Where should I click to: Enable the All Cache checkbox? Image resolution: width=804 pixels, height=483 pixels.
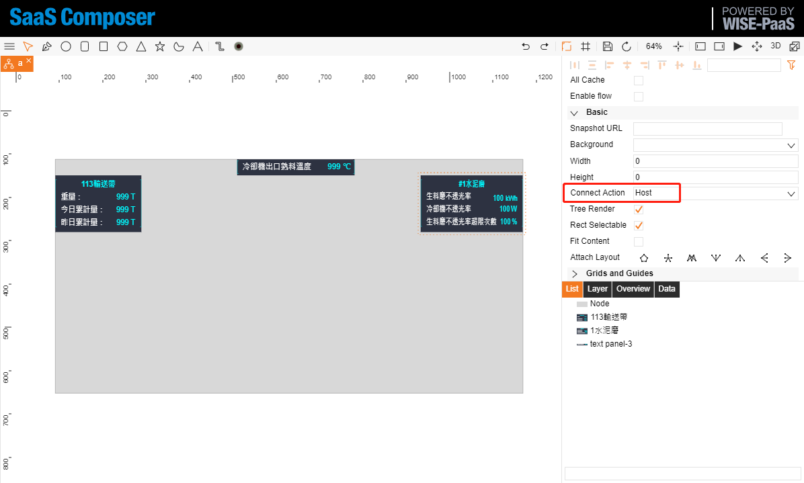[x=639, y=81]
